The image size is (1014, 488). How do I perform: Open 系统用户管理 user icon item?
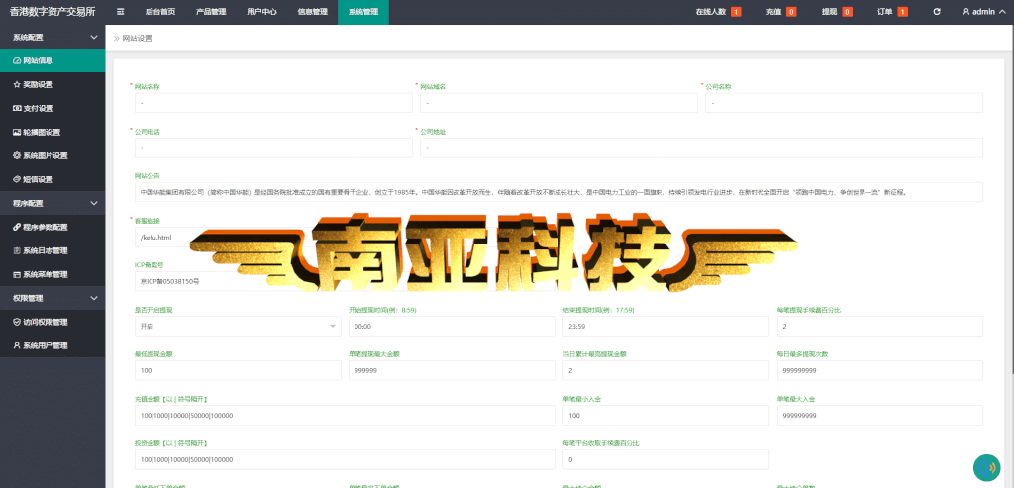click(52, 345)
